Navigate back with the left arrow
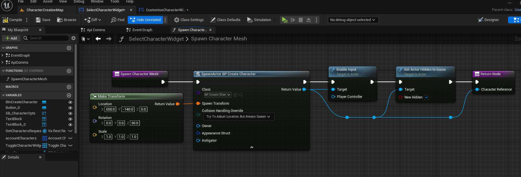Viewport: 521px width, 177px height. point(98,39)
